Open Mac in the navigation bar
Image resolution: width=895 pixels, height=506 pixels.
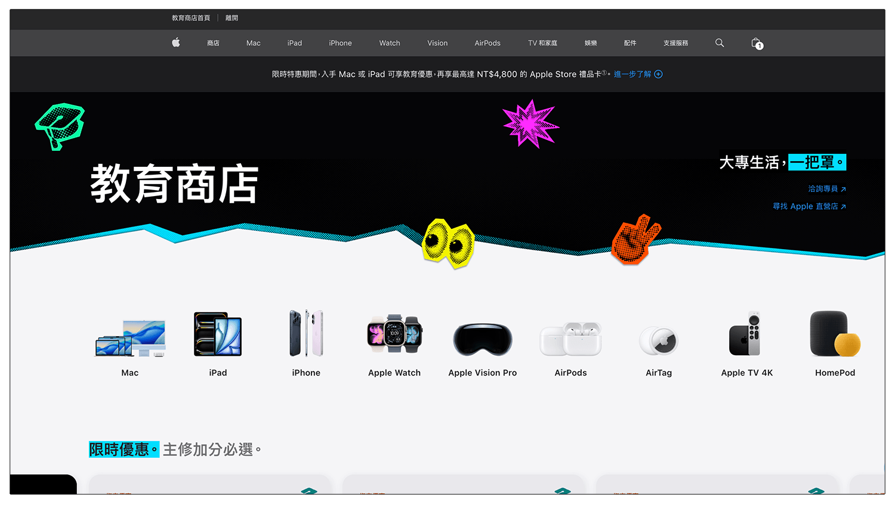(254, 43)
